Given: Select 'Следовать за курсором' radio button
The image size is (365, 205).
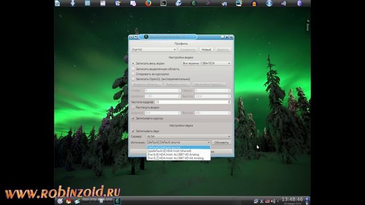Looking at the screenshot, I should (x=133, y=74).
